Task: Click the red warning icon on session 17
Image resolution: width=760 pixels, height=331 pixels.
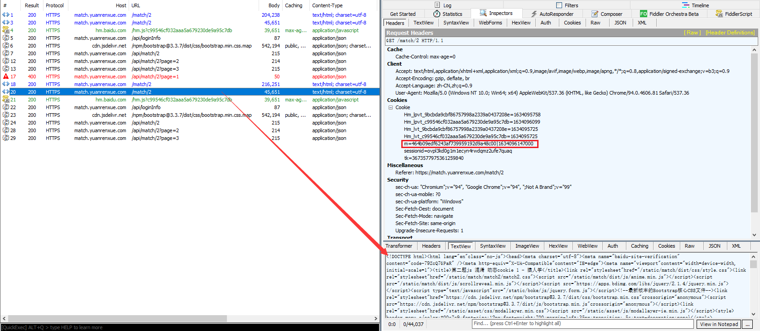Action: point(6,77)
